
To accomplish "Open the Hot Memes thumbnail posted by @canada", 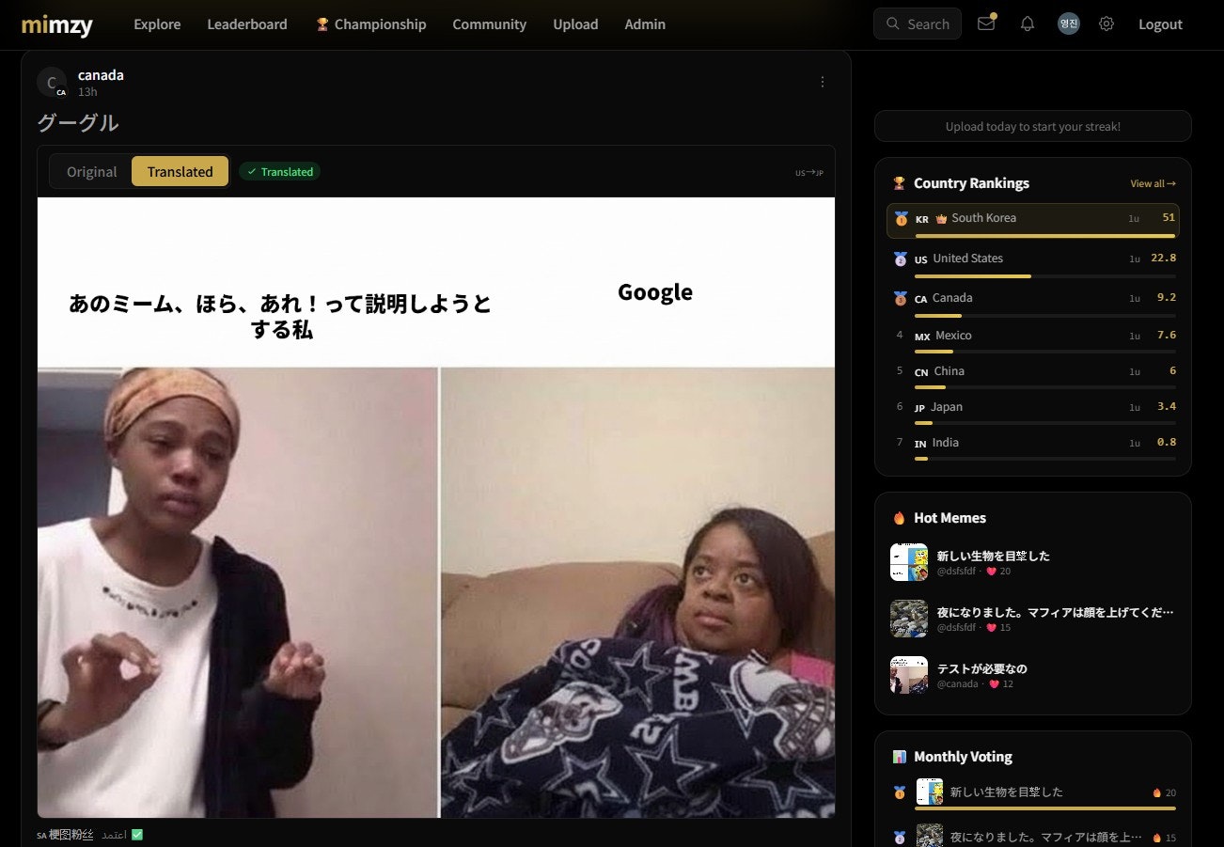I will (909, 675).
